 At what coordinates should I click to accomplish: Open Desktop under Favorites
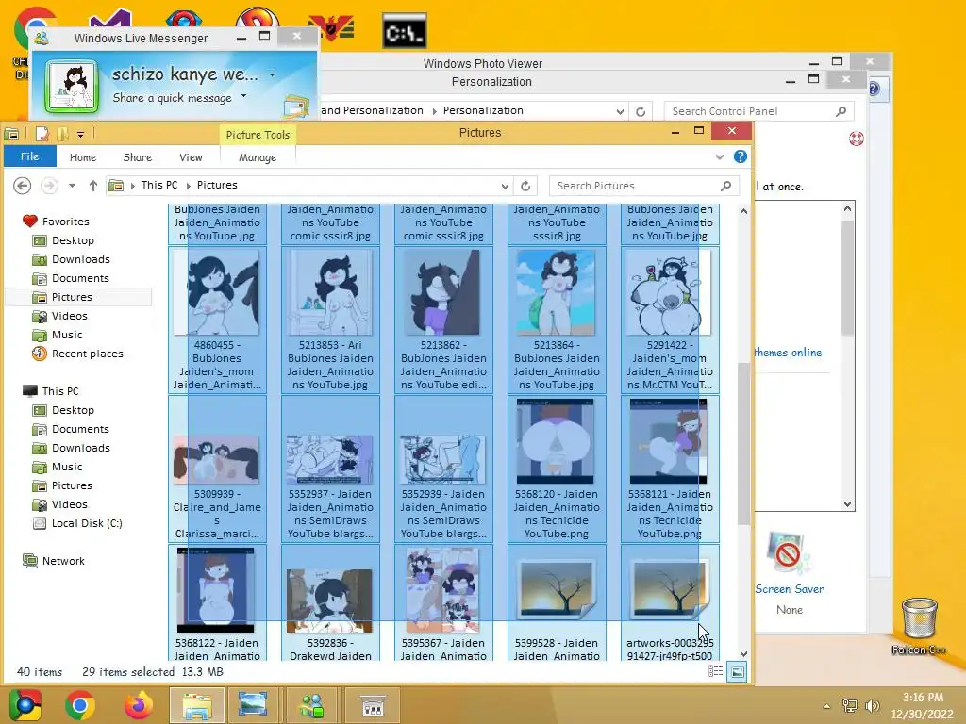[x=73, y=240]
